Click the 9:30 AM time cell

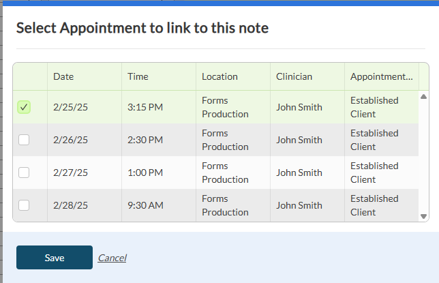click(145, 205)
